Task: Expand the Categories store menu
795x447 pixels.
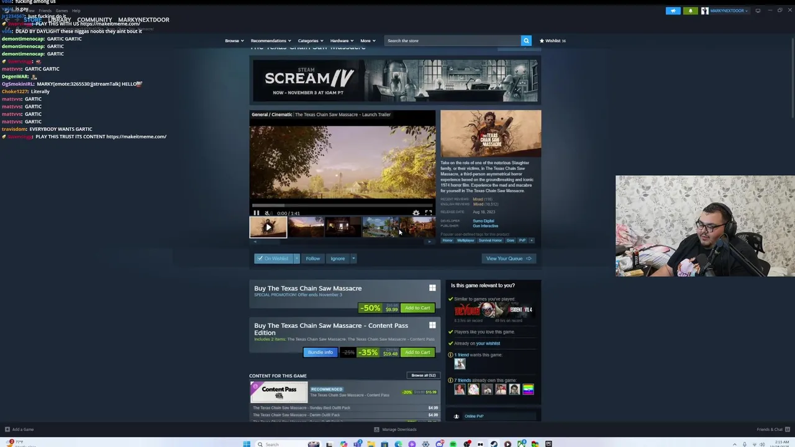Action: point(310,40)
